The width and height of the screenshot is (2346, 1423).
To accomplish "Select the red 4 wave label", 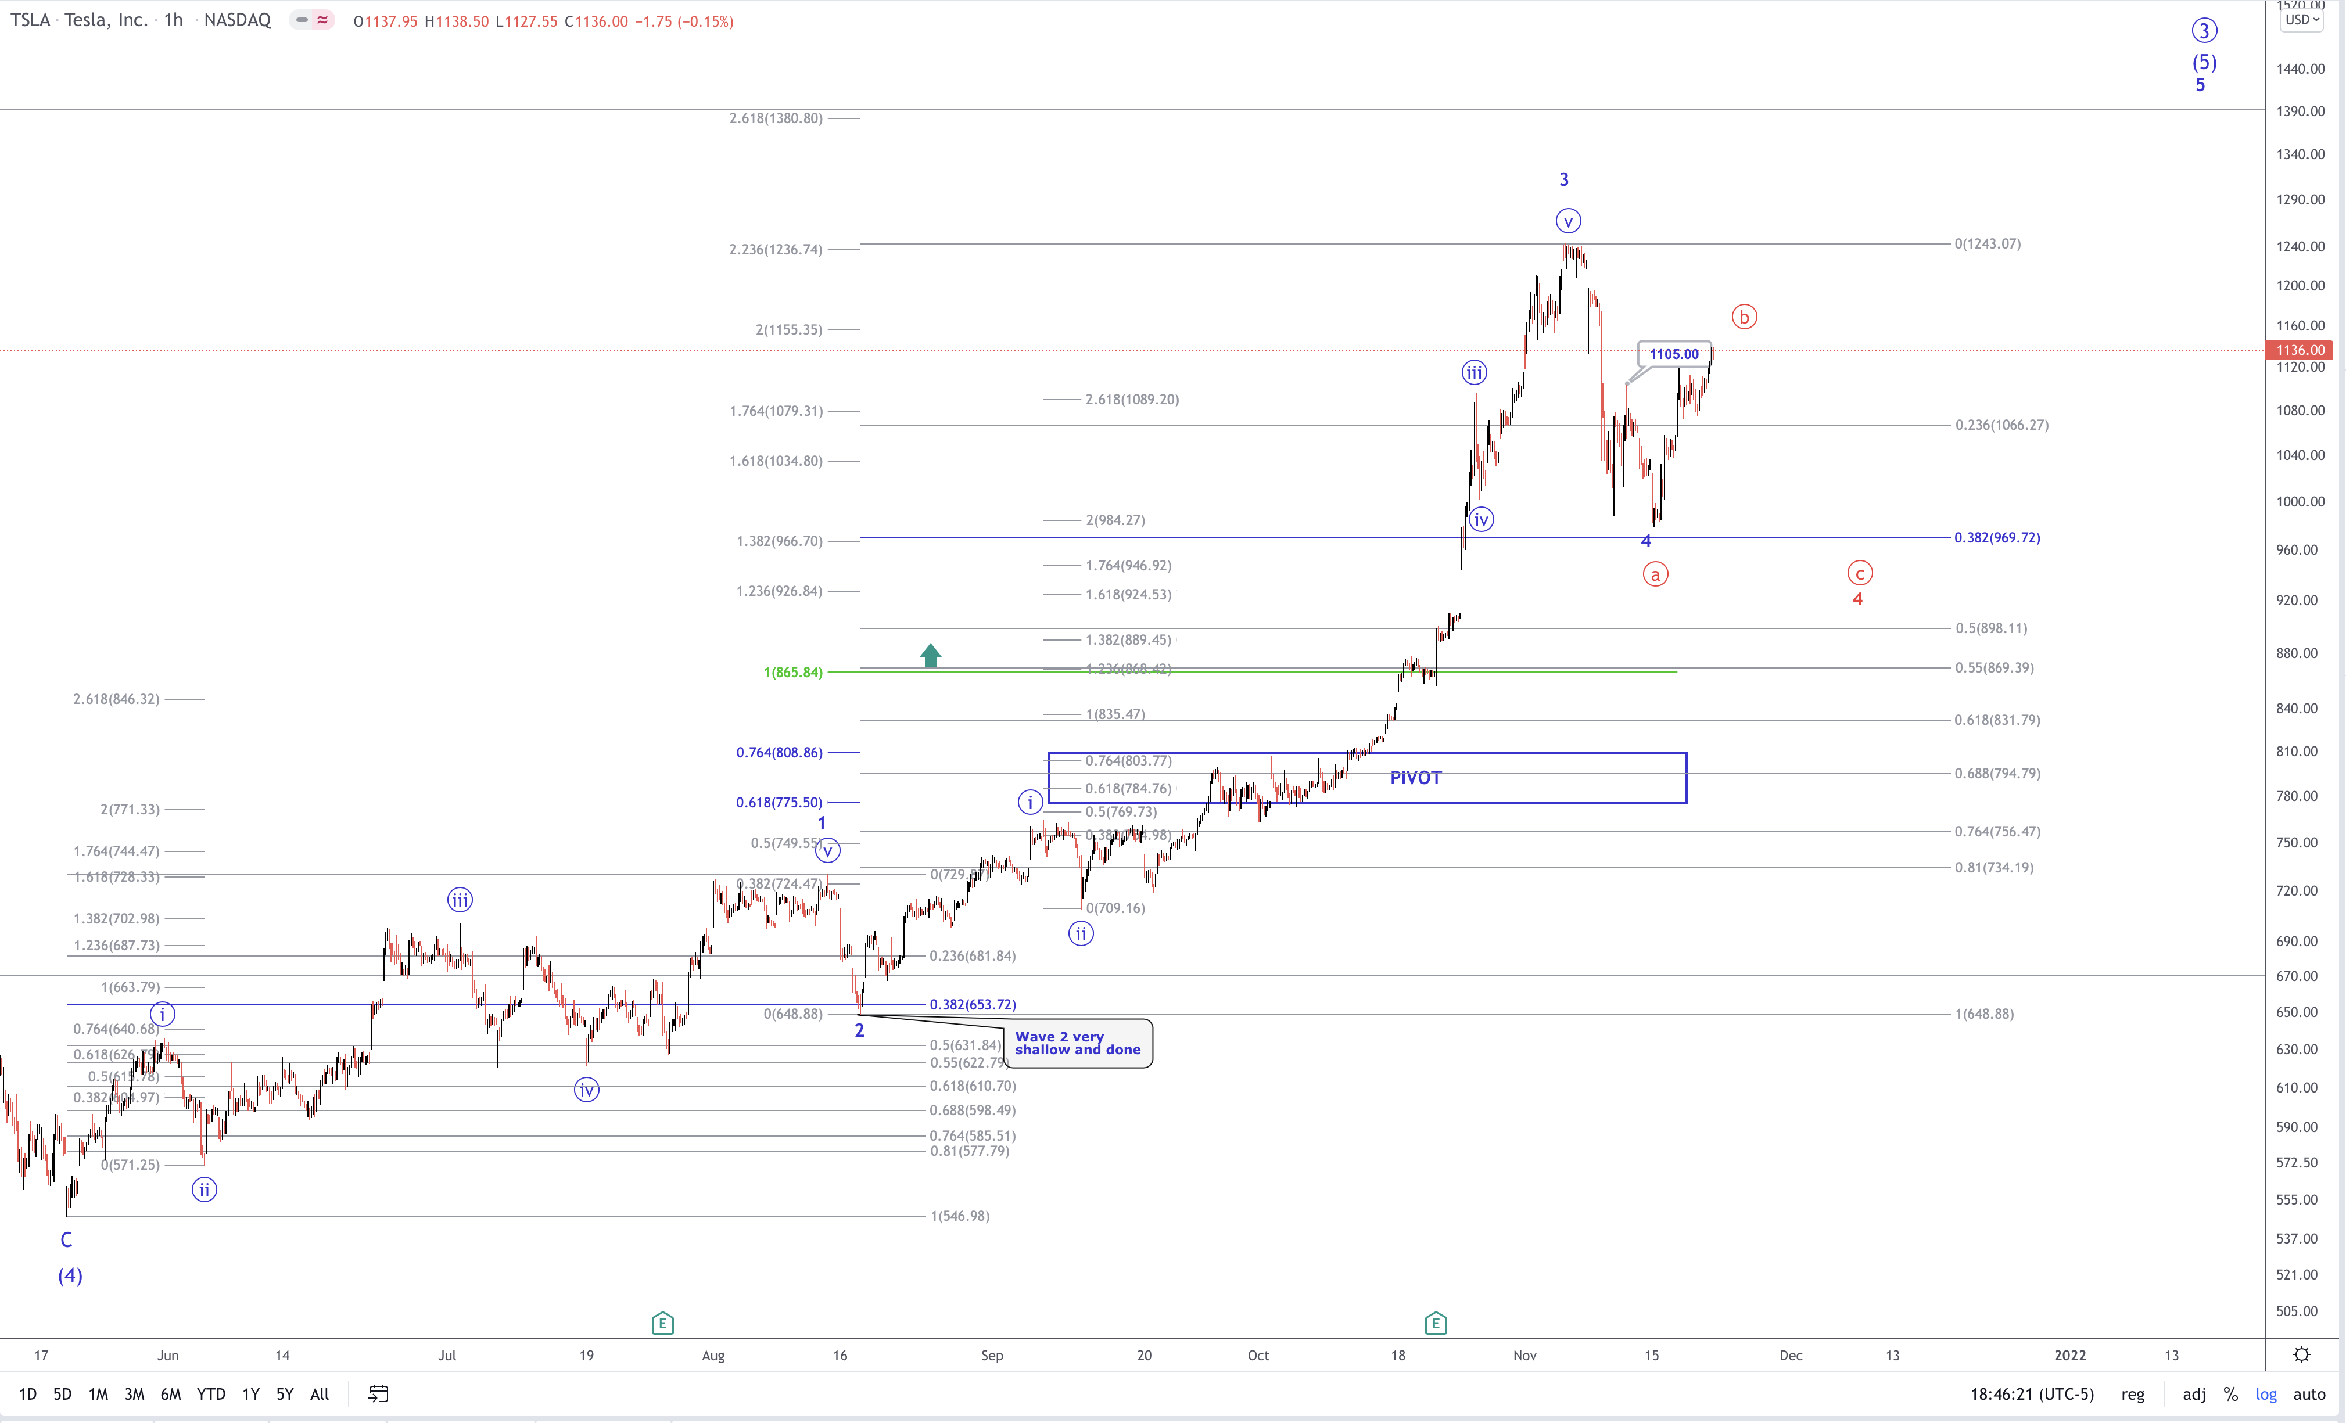I will 1857,599.
